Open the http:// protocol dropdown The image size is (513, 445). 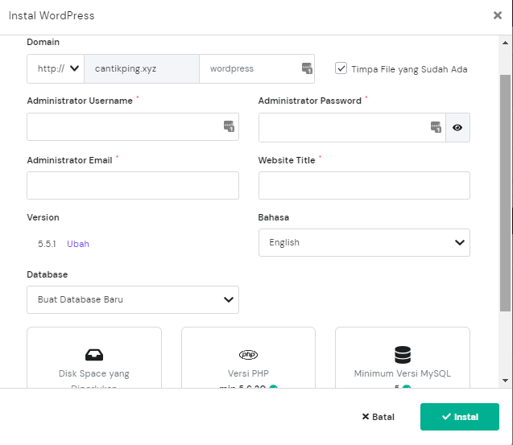click(x=56, y=68)
